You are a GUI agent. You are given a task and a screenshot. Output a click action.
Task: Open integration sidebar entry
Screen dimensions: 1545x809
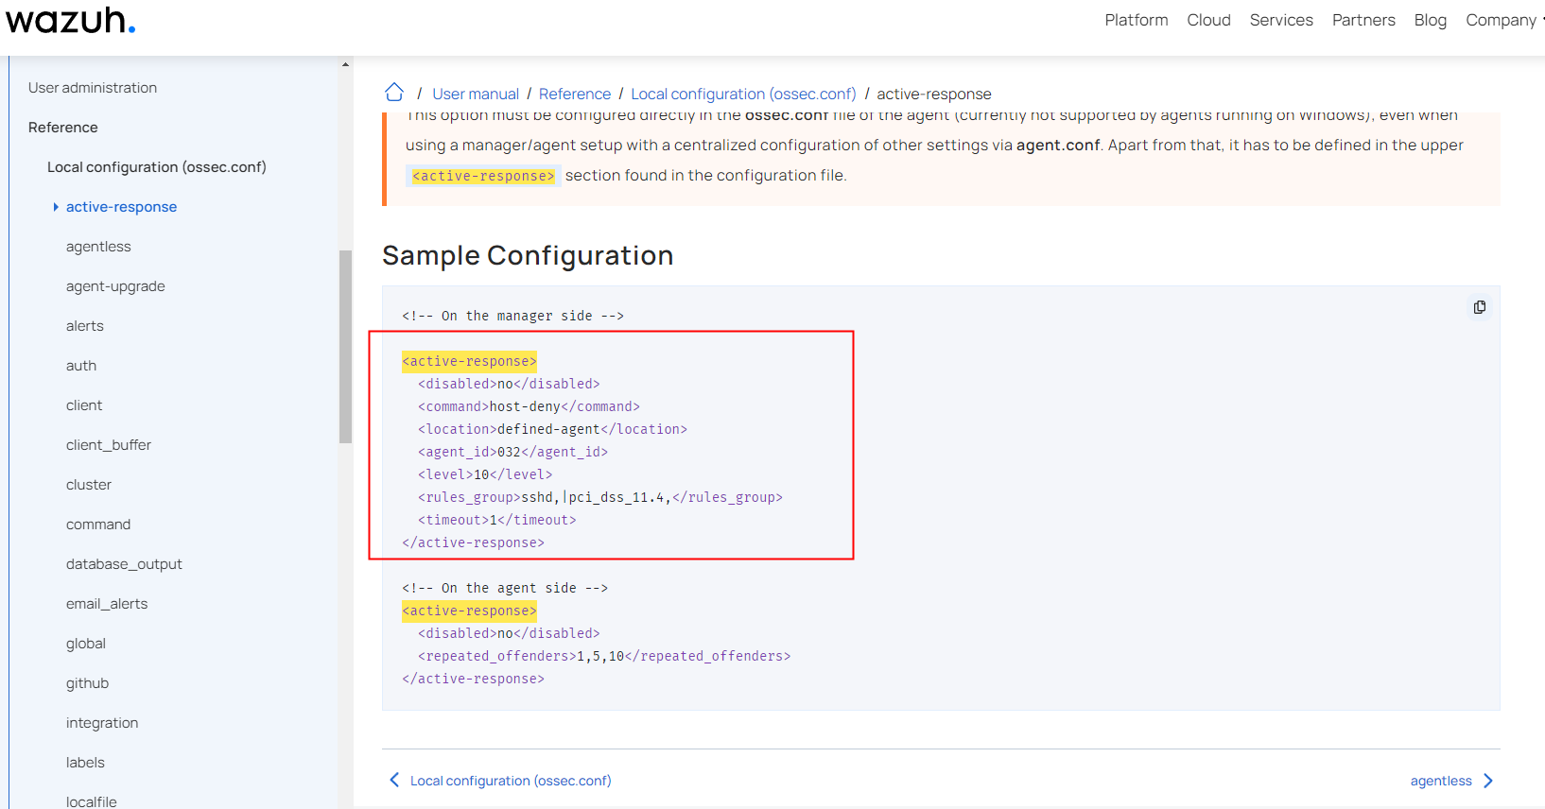102,723
